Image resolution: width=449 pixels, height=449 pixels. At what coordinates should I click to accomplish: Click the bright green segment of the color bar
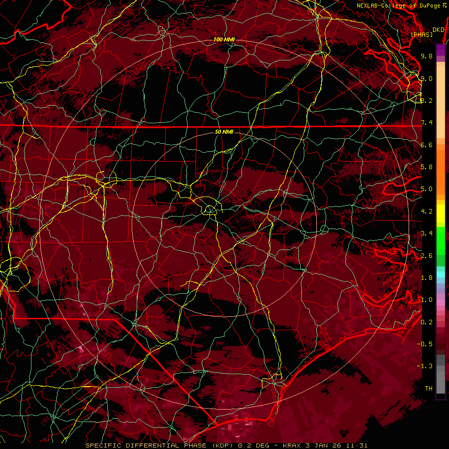coord(441,240)
